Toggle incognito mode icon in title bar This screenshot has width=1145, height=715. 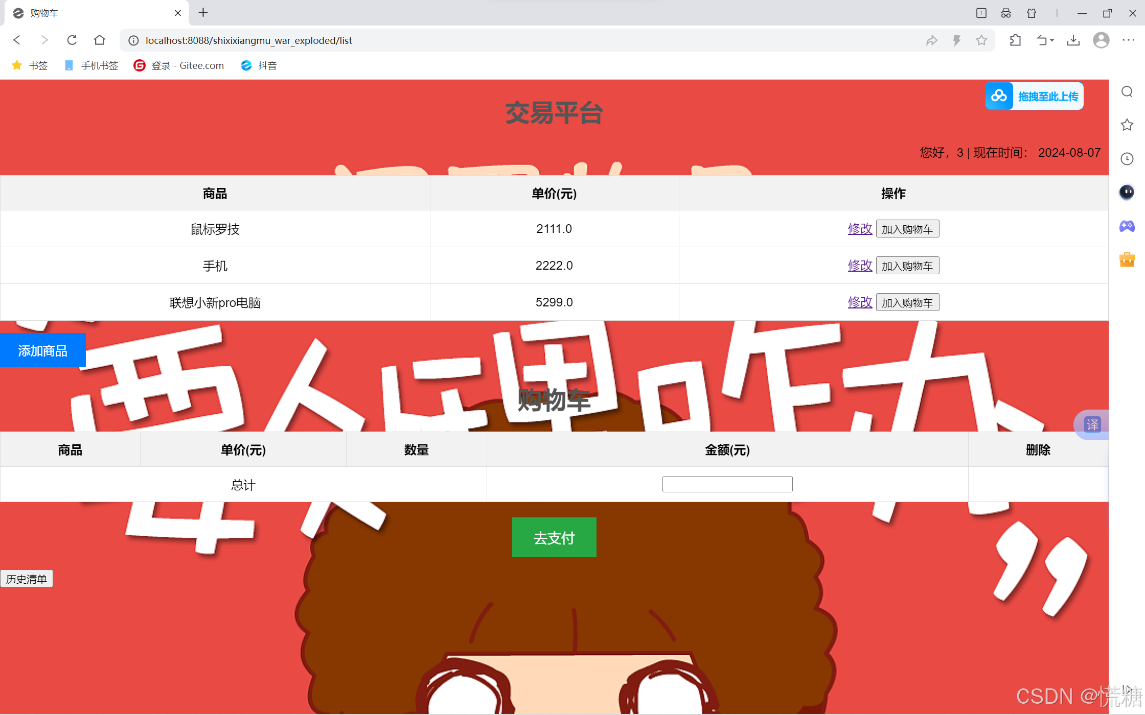click(x=1006, y=13)
